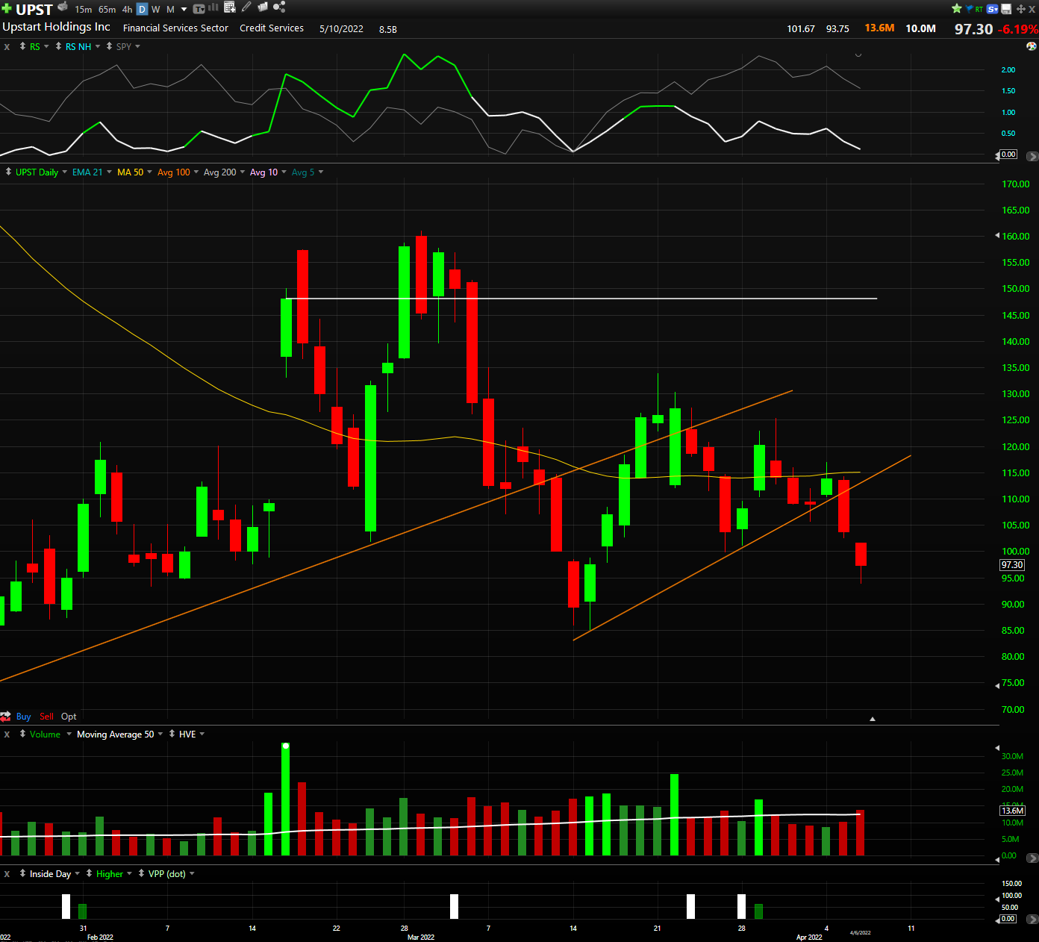Click the reorder arrows beside RS NH indicator
1039x942 pixels.
(59, 46)
